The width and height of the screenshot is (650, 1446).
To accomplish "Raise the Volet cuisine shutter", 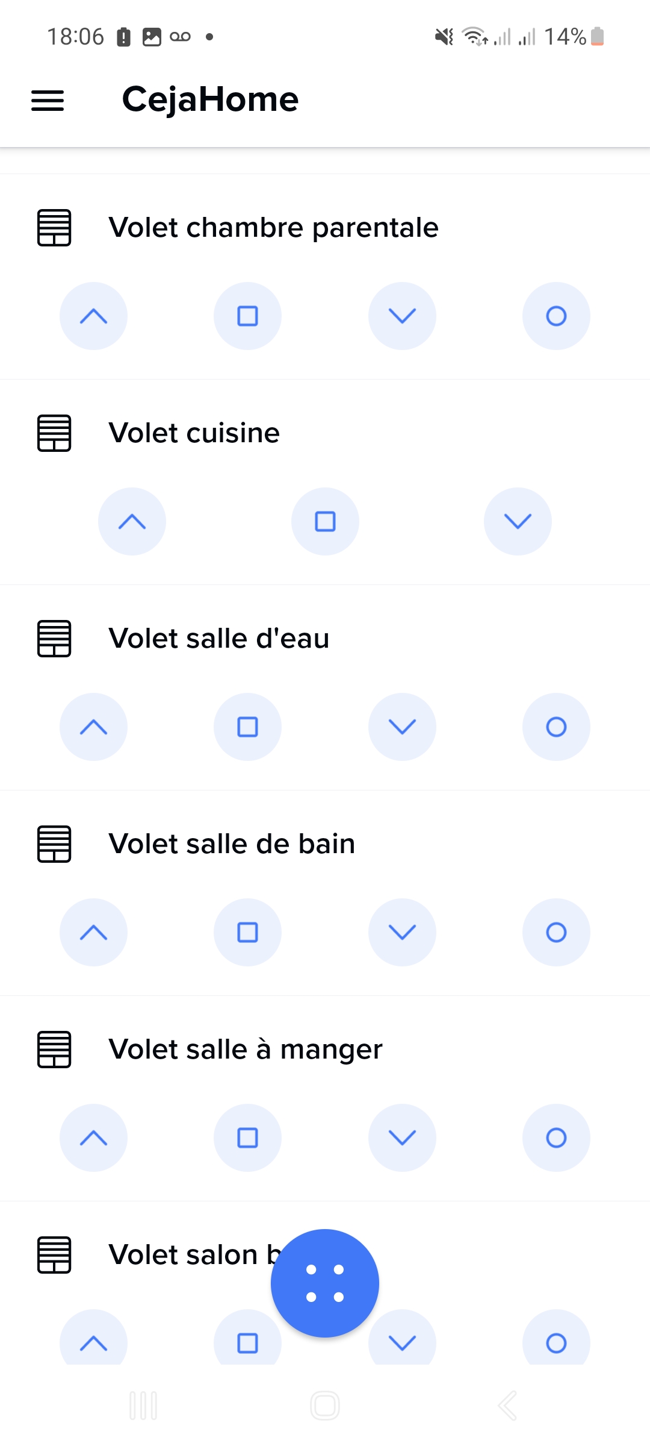I will (132, 521).
